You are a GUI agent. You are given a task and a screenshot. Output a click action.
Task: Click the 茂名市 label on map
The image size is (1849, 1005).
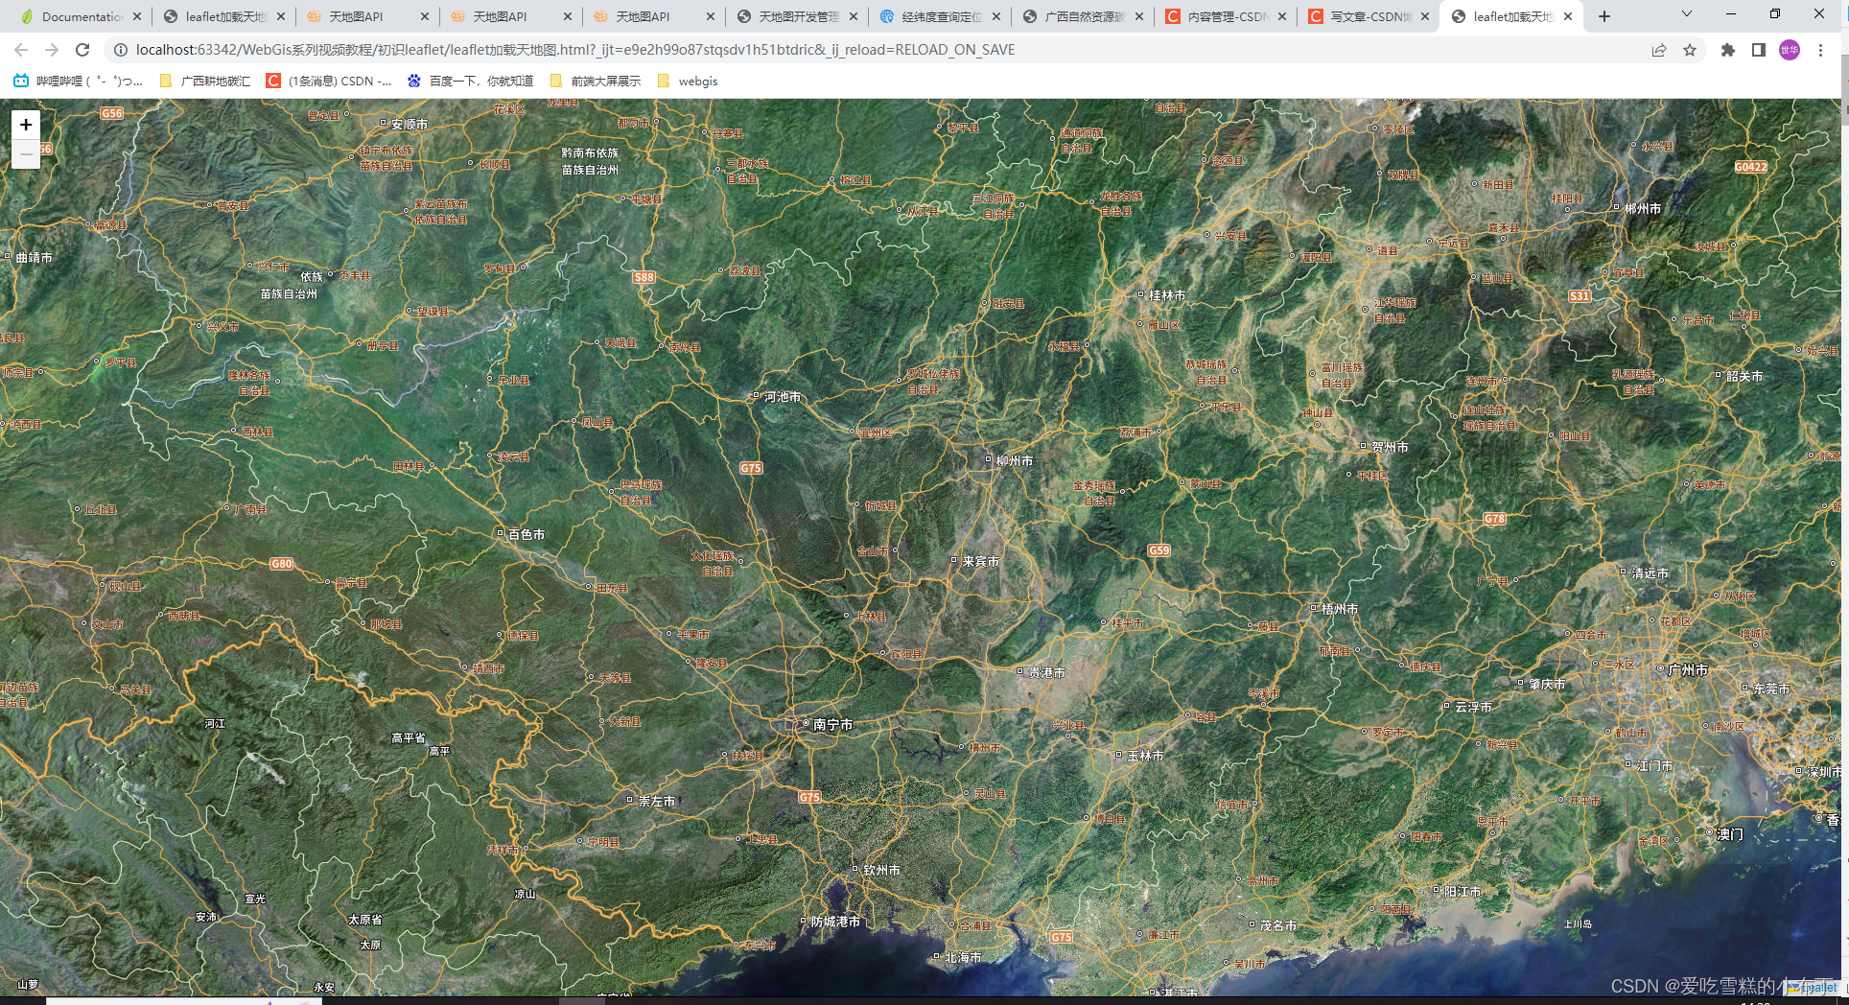coord(1278,925)
